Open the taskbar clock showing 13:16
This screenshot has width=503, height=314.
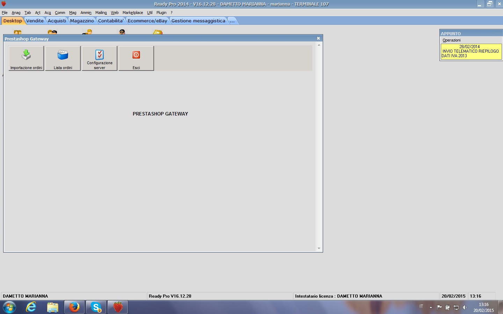click(484, 307)
